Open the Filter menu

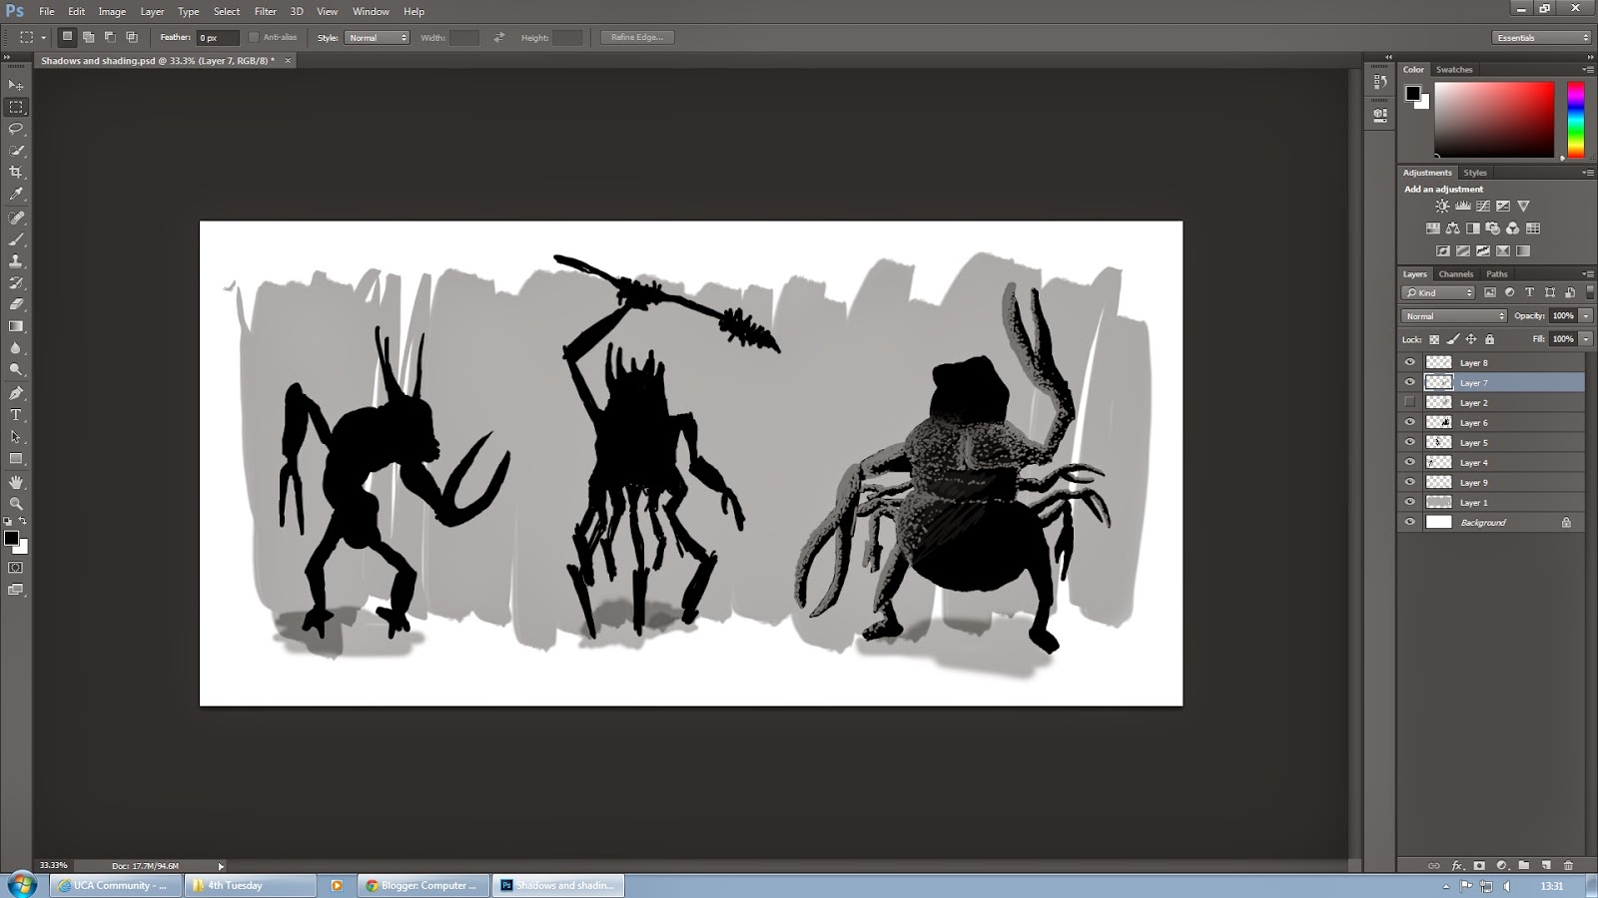pos(265,11)
